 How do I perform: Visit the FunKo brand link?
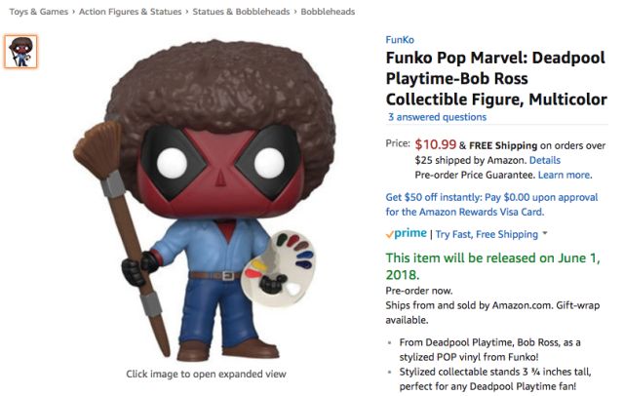coord(400,40)
